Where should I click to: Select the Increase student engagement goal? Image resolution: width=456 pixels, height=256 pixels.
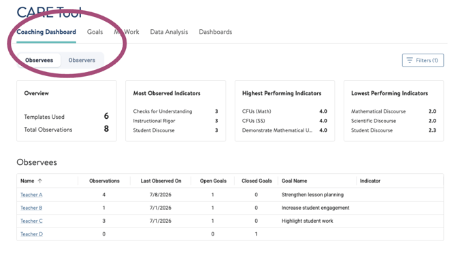(x=315, y=208)
